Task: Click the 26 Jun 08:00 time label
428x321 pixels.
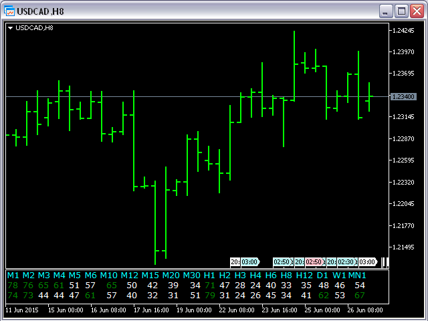Action: tap(365, 310)
